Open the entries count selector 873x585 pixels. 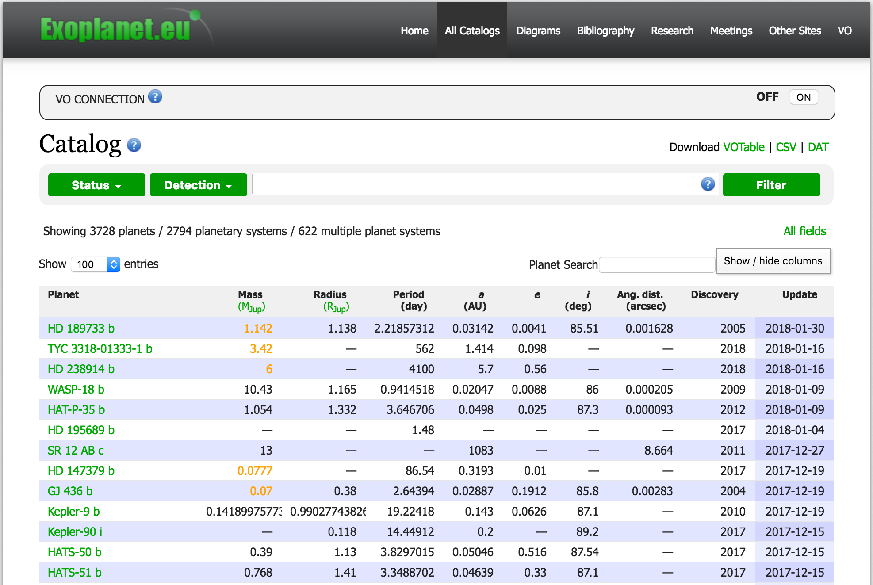[x=95, y=264]
